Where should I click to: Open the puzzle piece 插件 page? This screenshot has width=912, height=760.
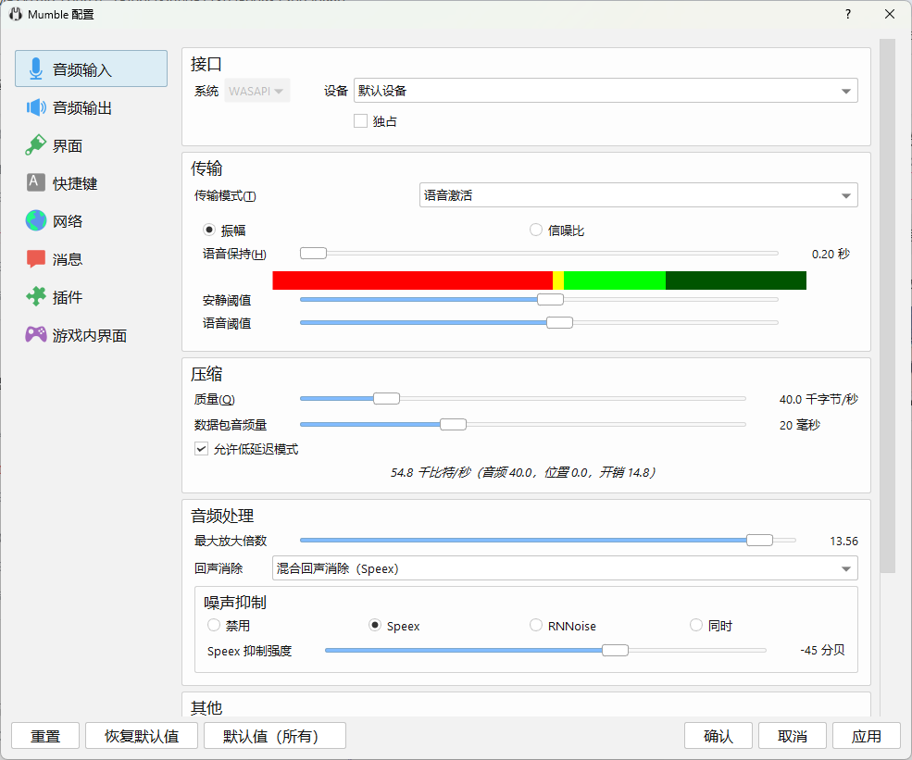point(36,296)
